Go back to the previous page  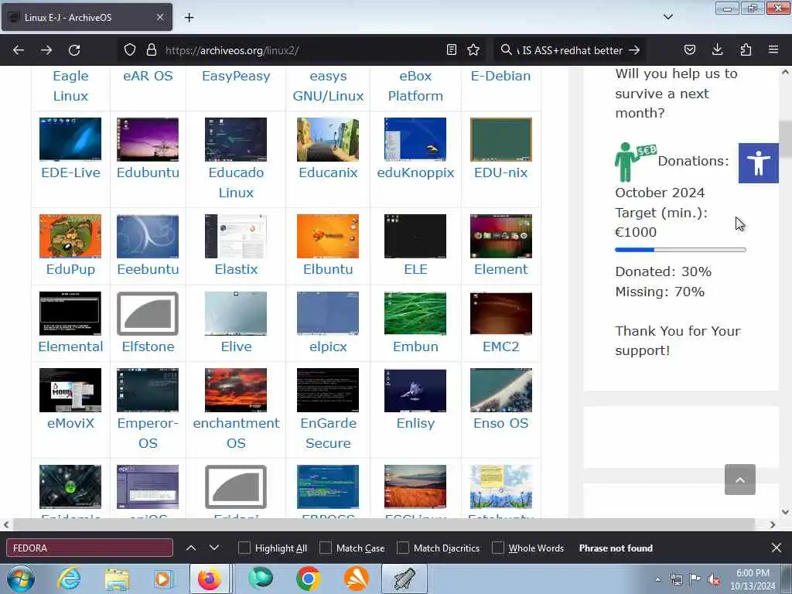click(x=19, y=50)
